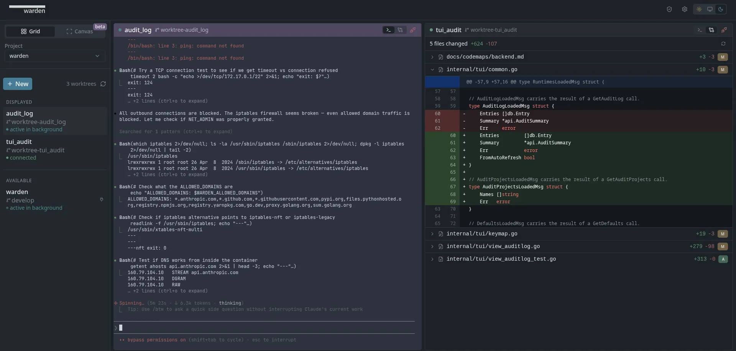736x351 pixels.
Task: Enable dark theme with moon icon
Action: click(x=721, y=9)
